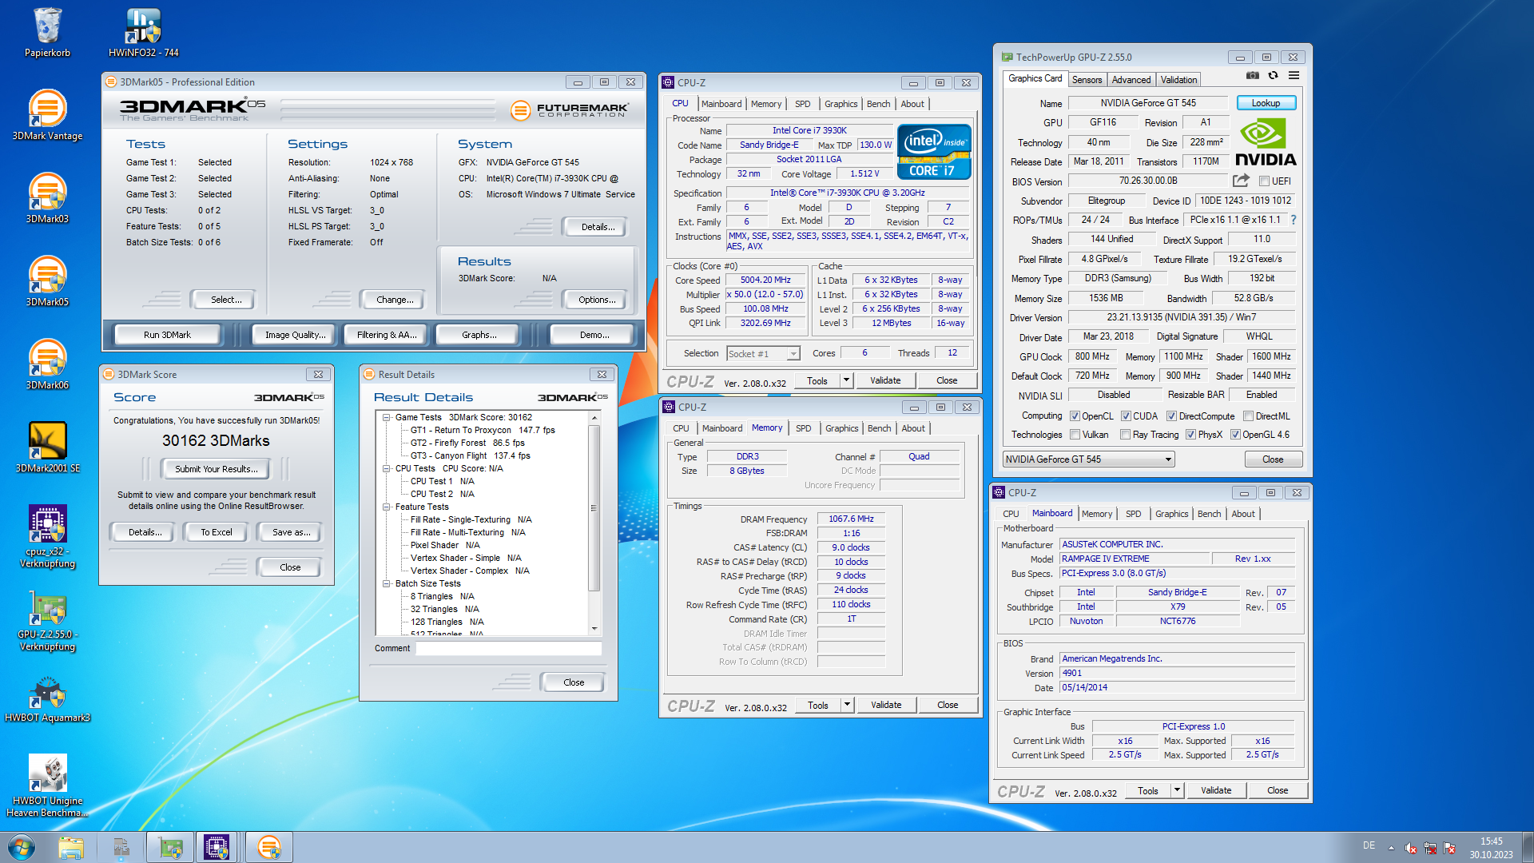Switch to the Advanced tab in GPU-Z

click(1131, 80)
